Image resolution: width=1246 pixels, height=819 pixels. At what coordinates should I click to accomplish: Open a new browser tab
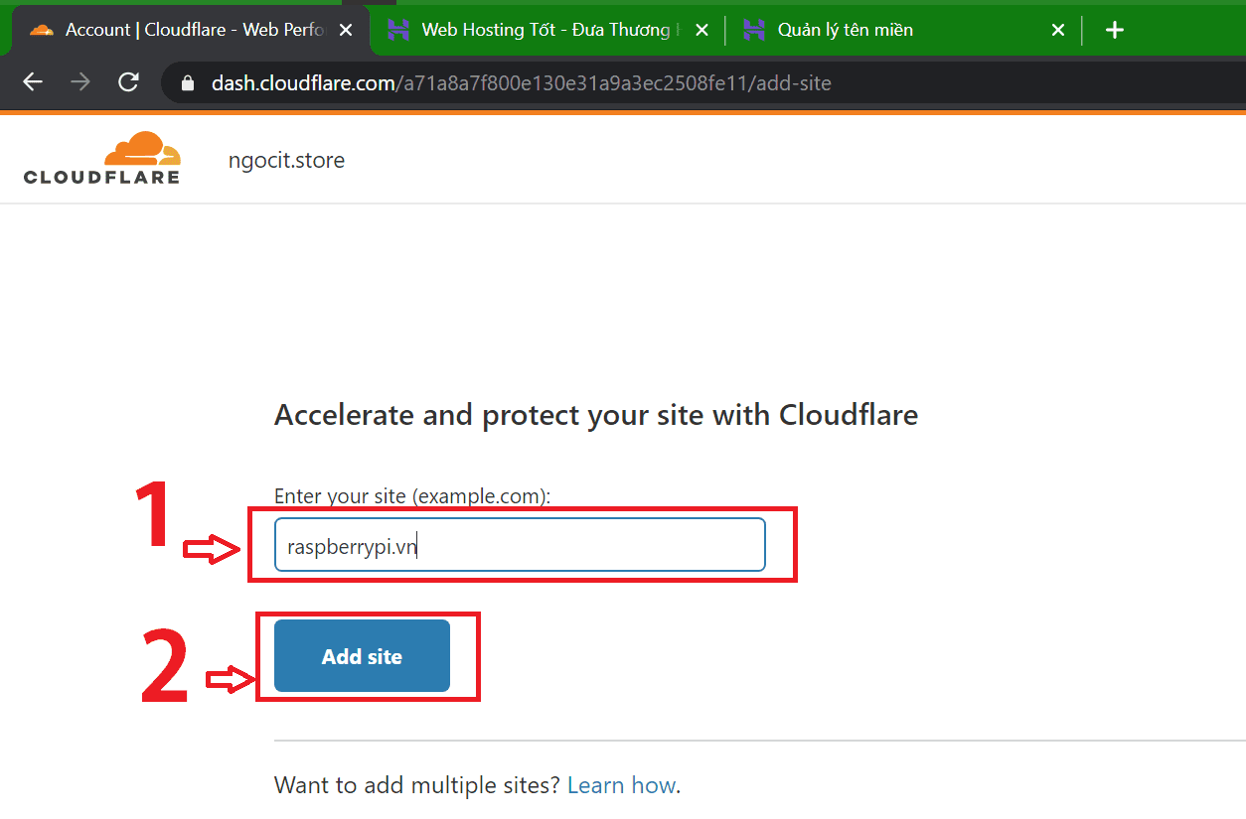click(x=1115, y=30)
